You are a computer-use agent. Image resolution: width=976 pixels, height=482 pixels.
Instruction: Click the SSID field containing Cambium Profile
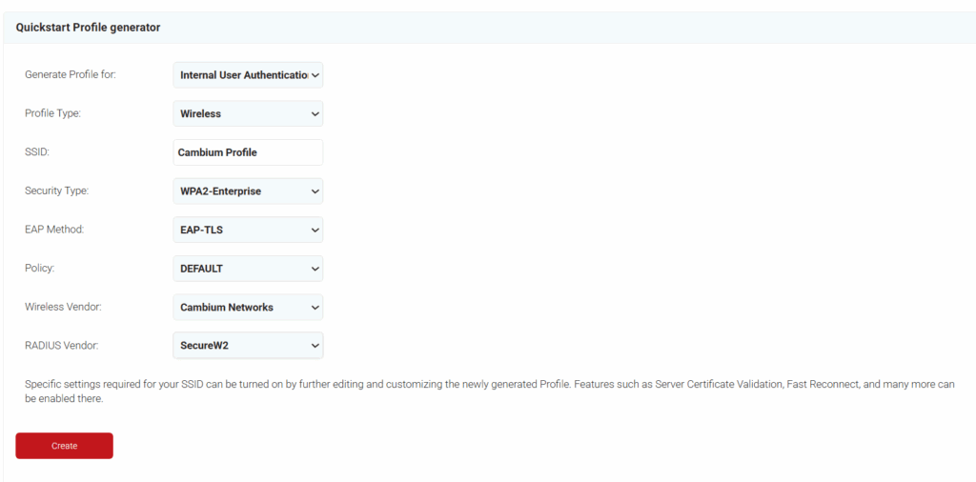tap(248, 152)
